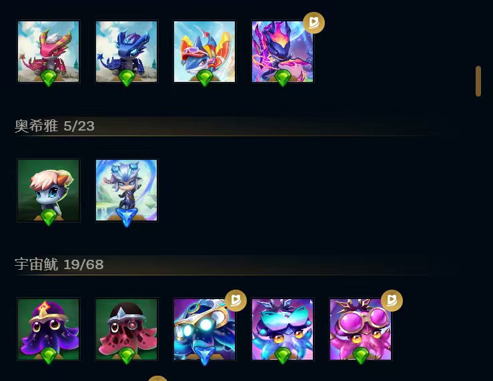The height and width of the screenshot is (381, 493).
Task: Select the red squid with silver helmet
Action: 126,329
